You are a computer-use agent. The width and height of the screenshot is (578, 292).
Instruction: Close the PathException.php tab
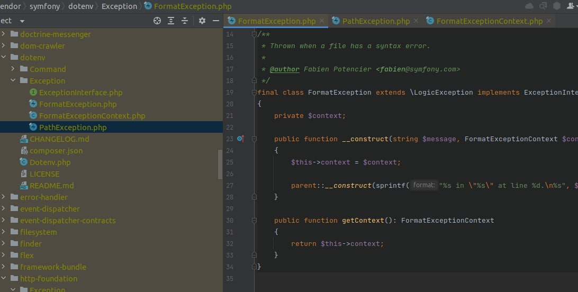416,21
